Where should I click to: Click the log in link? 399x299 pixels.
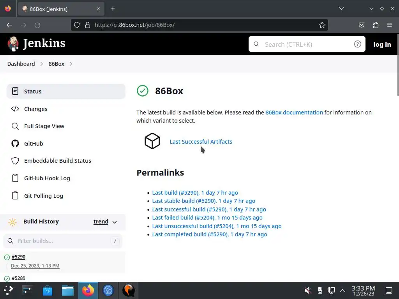coord(382,44)
